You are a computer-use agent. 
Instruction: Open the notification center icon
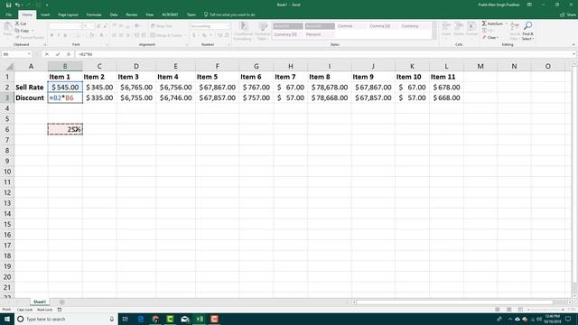568,319
